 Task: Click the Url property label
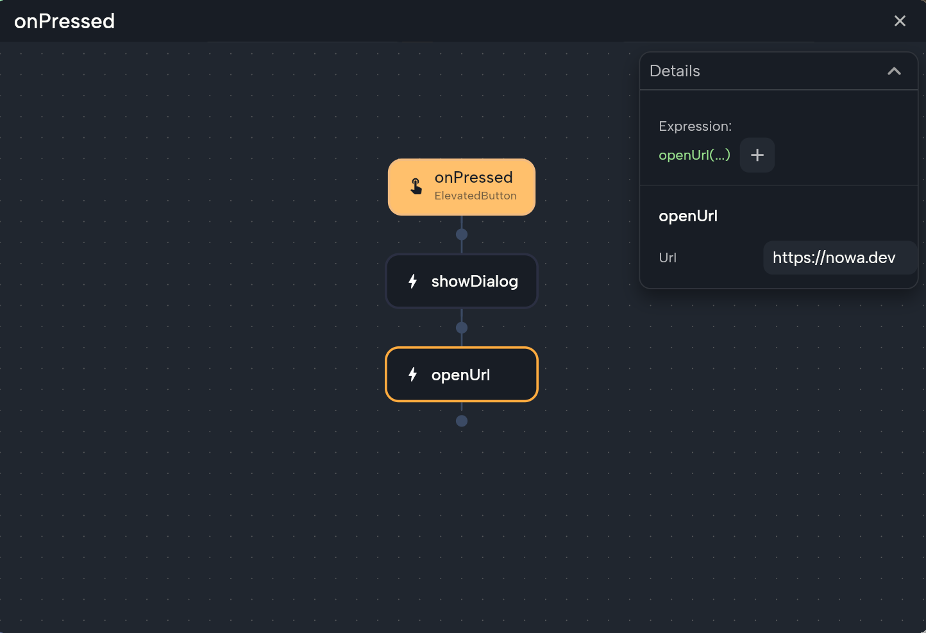[x=668, y=258]
